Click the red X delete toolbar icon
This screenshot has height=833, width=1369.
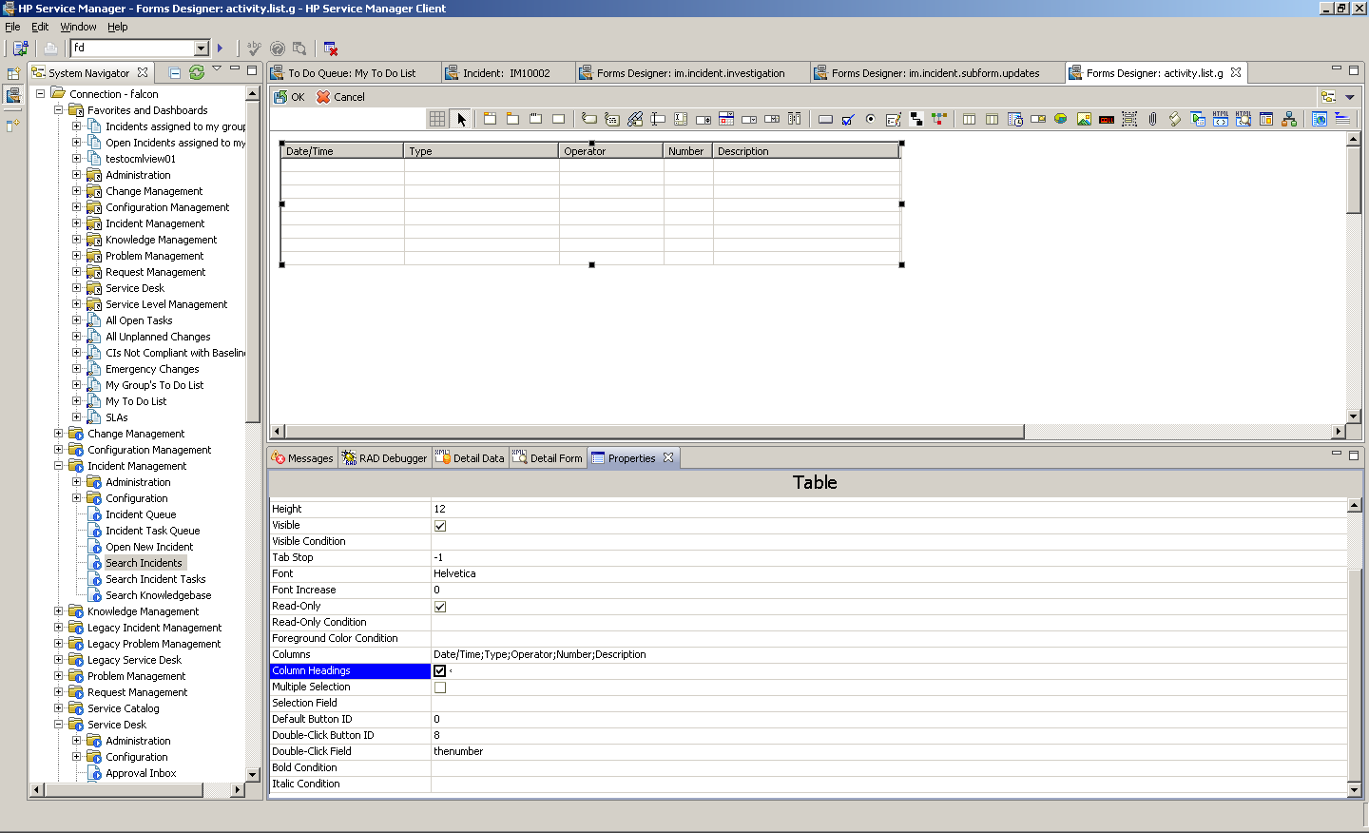coord(331,48)
